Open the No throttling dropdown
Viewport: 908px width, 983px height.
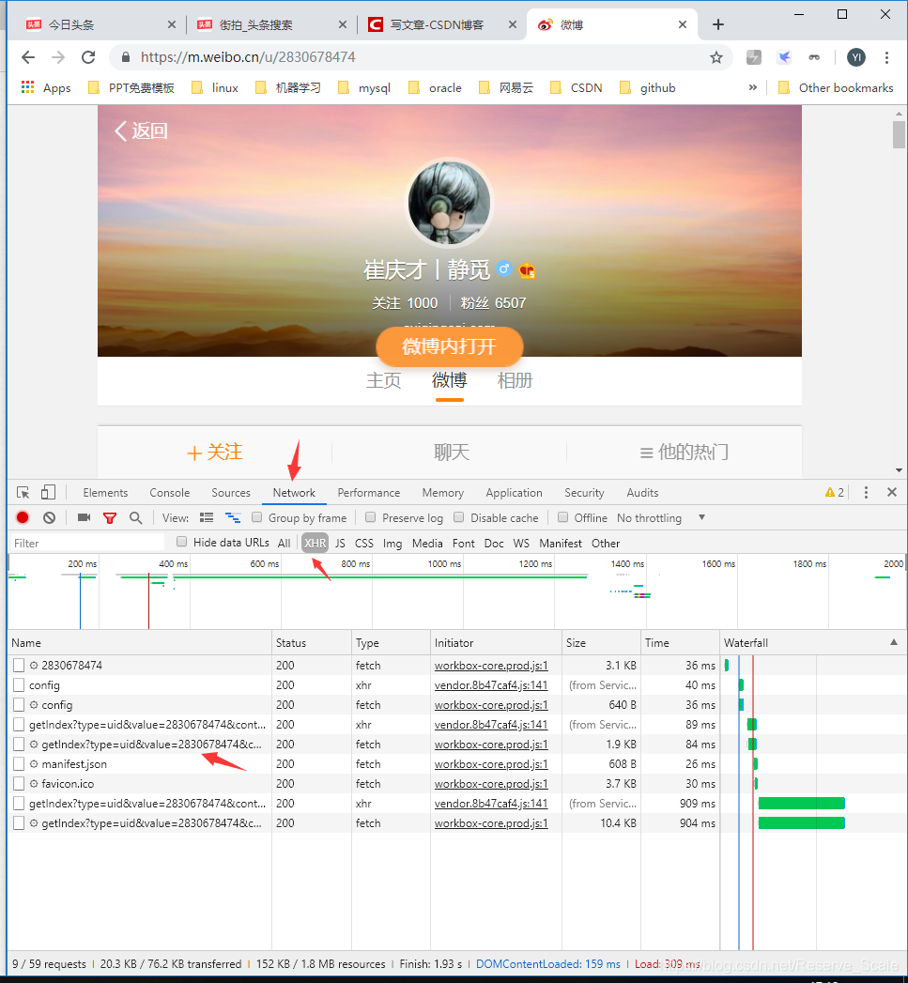(x=661, y=518)
